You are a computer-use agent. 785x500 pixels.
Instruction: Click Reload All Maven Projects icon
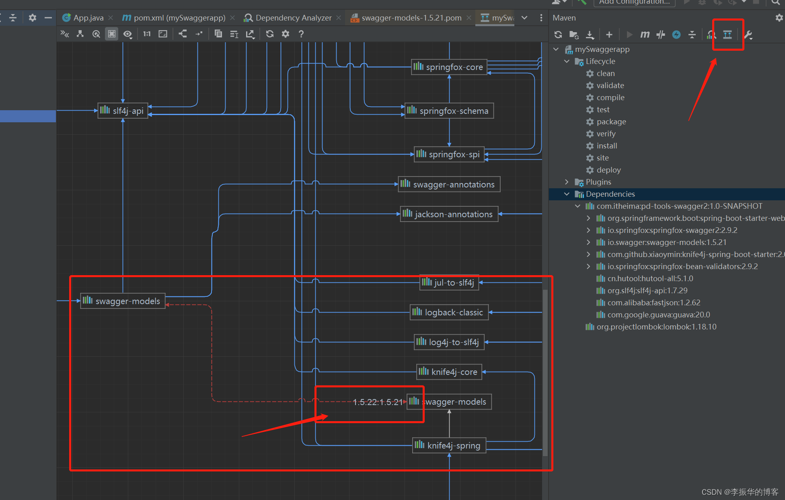click(558, 35)
